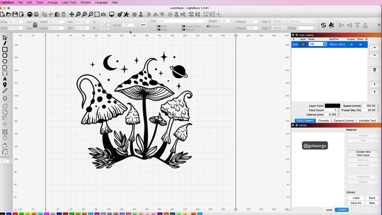This screenshot has height=215, width=382.
Task: Switch to the Laser tab at bottom
Action: (x=329, y=210)
